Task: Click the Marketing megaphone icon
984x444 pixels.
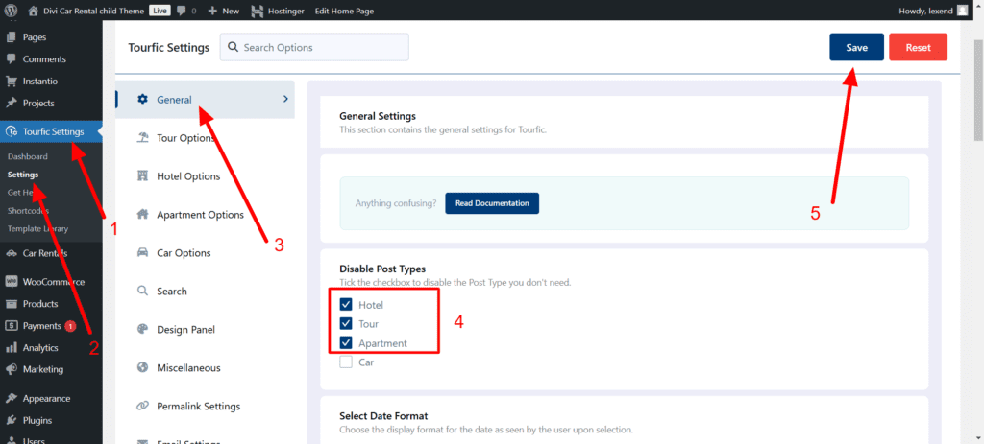Action: click(x=12, y=369)
